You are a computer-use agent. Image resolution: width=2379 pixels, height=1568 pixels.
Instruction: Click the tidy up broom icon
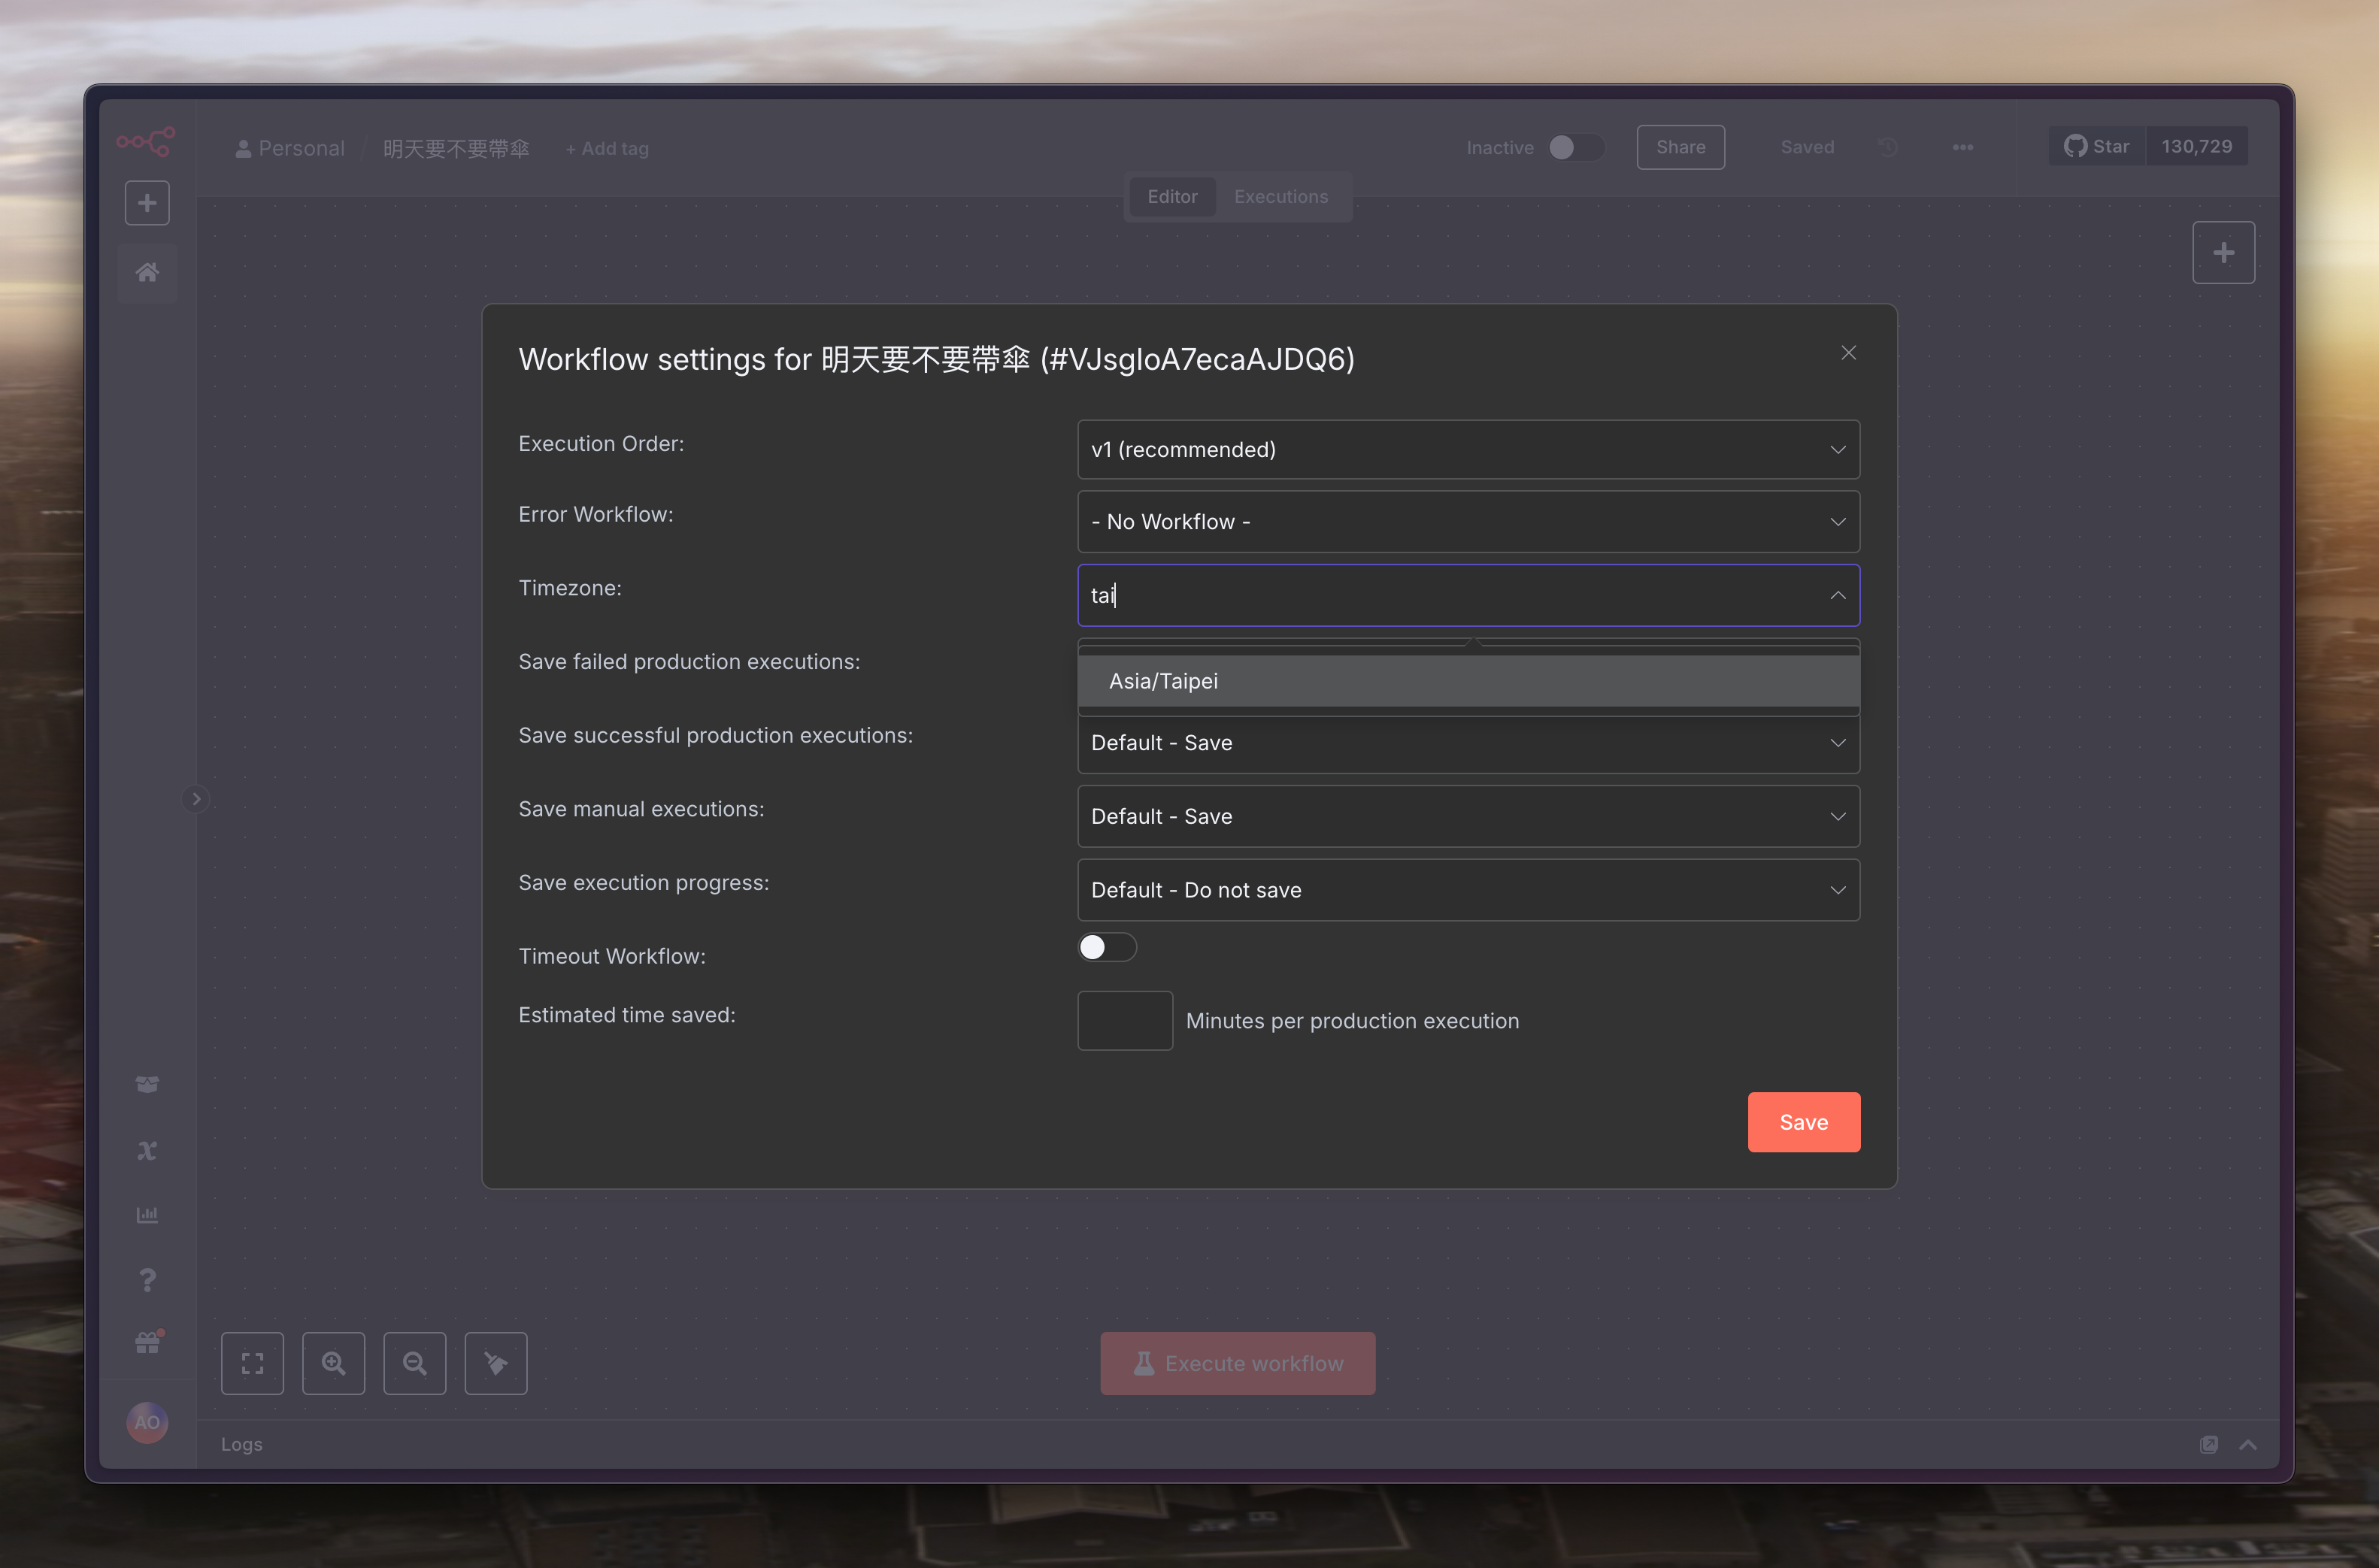coord(495,1363)
